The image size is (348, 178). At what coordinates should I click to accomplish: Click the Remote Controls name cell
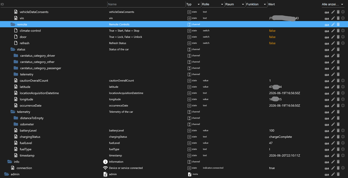click(x=119, y=24)
